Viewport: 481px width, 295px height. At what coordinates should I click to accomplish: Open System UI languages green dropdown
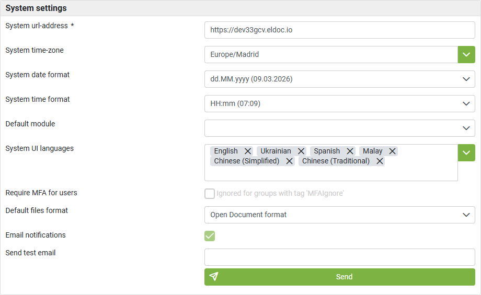tap(466, 152)
